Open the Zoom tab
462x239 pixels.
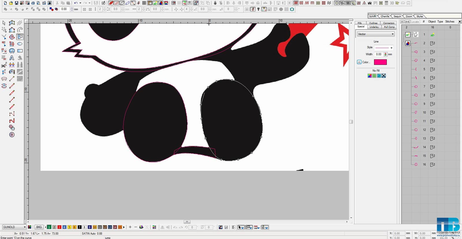(x=409, y=16)
